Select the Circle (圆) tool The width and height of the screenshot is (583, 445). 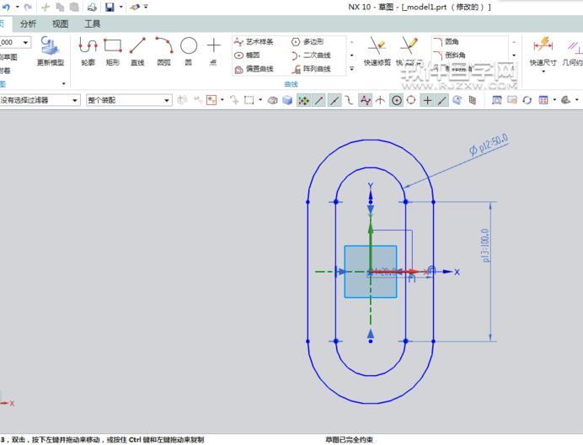point(189,51)
